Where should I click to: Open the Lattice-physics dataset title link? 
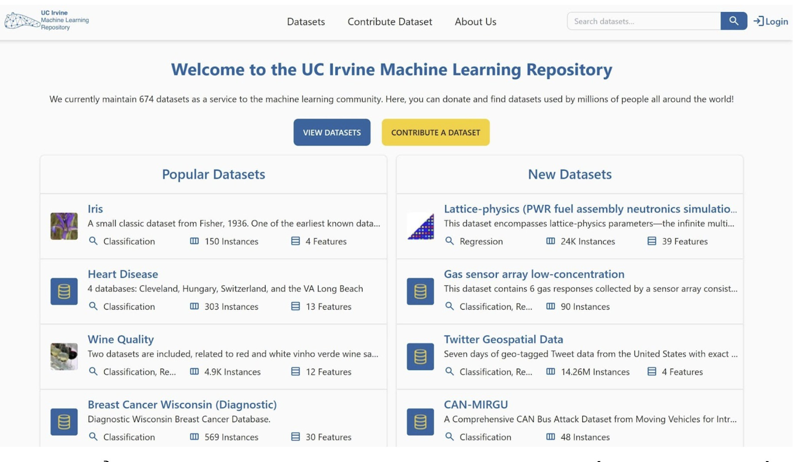pos(590,209)
